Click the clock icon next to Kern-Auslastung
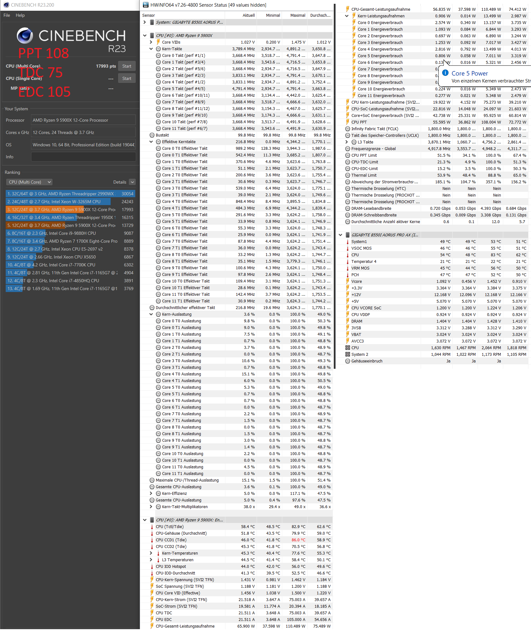Screen dimensions: 531x632 click(158, 314)
